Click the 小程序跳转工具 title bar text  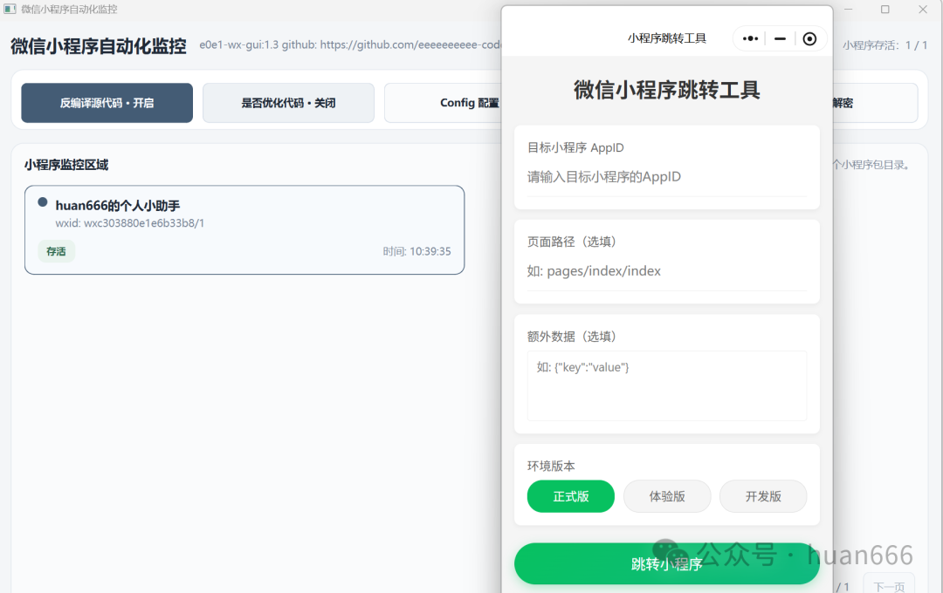[x=666, y=38]
